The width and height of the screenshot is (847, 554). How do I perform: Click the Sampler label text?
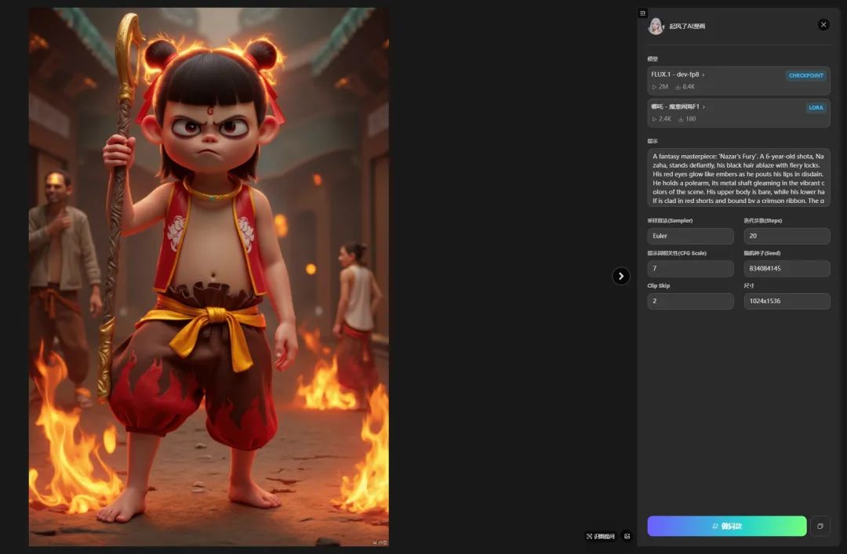(670, 220)
